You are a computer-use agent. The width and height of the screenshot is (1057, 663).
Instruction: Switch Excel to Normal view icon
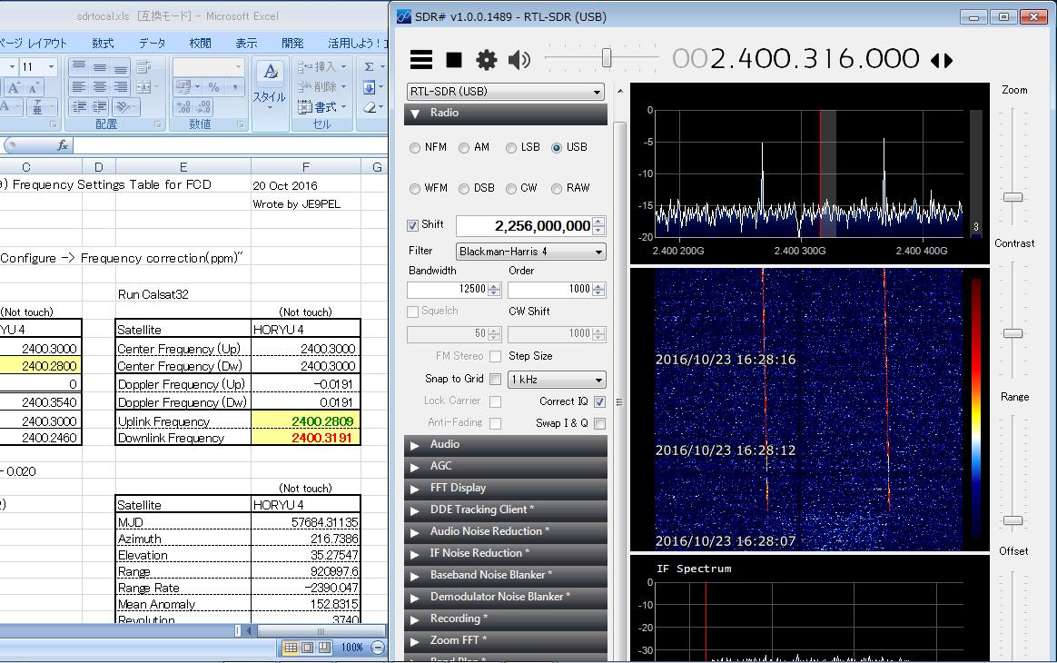coord(291,648)
